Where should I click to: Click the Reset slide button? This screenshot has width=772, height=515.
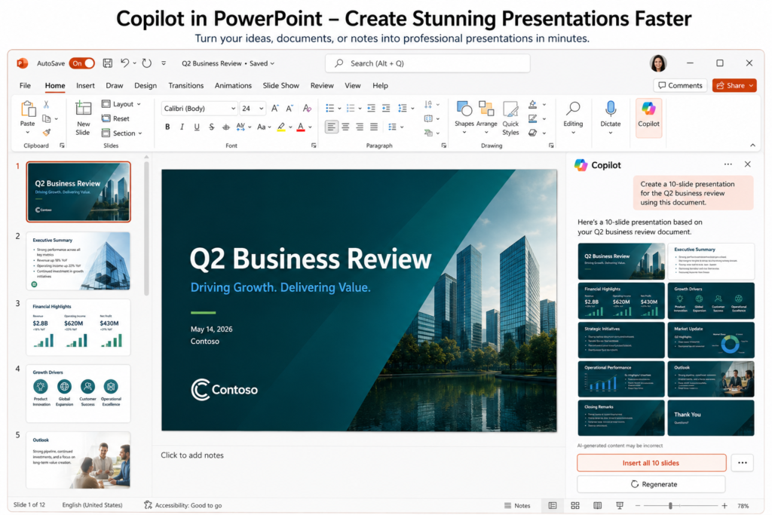(115, 118)
